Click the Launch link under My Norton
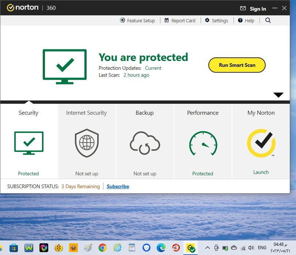 tap(261, 172)
